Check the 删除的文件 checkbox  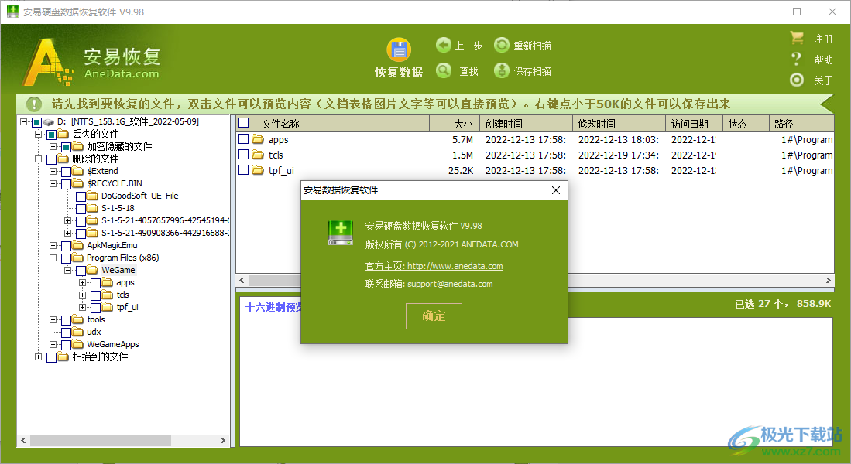click(52, 159)
